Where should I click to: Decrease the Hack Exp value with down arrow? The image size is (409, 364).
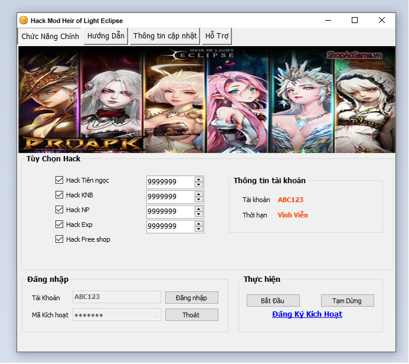click(x=199, y=229)
